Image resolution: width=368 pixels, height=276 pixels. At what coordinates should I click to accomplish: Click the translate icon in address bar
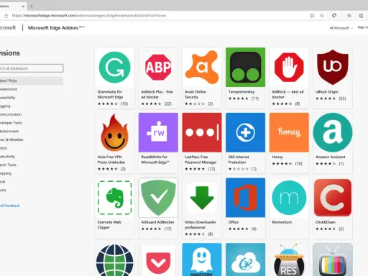(312, 16)
